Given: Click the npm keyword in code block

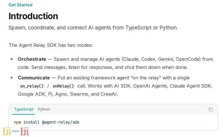Looking at the screenshot, I should coord(17,122).
